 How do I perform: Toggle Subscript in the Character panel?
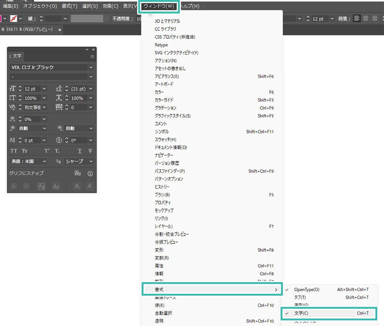[x=57, y=151]
